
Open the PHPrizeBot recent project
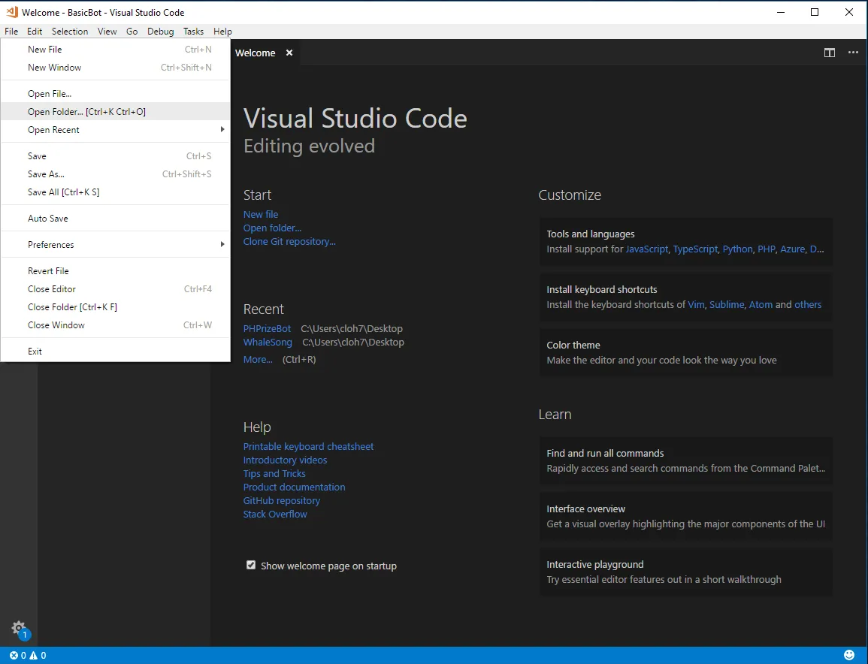(x=267, y=328)
